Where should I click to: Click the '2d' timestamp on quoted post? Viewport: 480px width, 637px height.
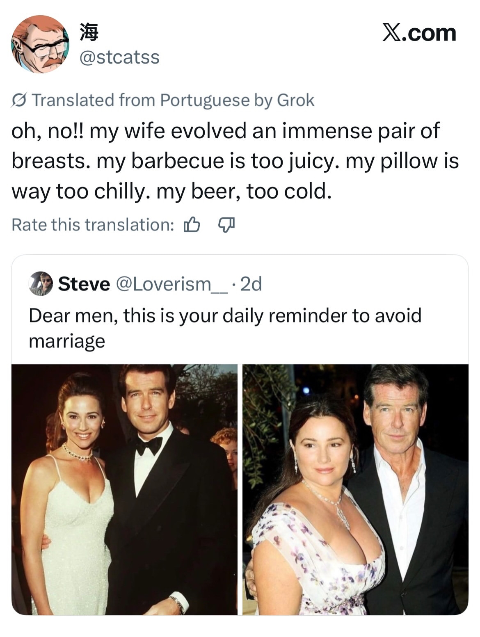pos(251,284)
